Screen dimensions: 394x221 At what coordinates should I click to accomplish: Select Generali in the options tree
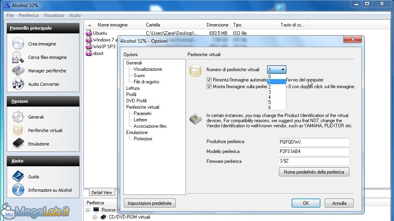point(134,63)
